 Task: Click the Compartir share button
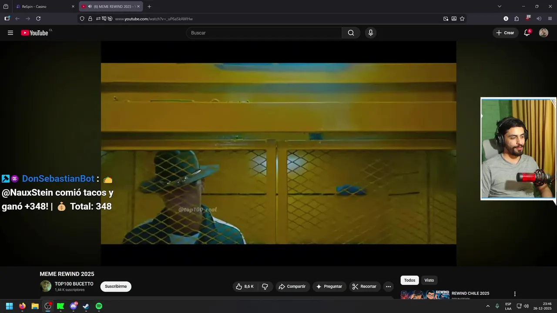pyautogui.click(x=292, y=286)
